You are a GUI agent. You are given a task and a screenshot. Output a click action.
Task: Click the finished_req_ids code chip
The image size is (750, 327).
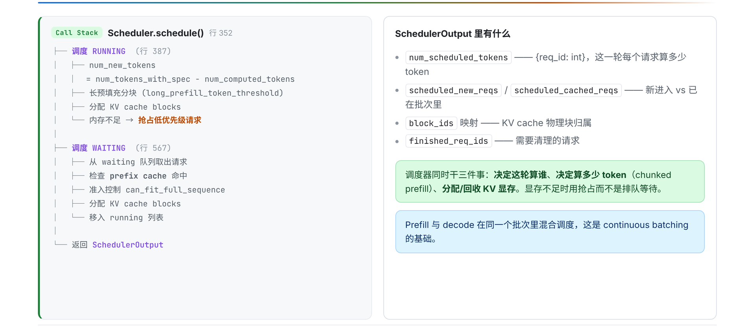pyautogui.click(x=449, y=141)
